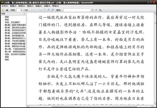
Task: Click the SumatraPDF title bar app icon
Action: pos(2,3)
